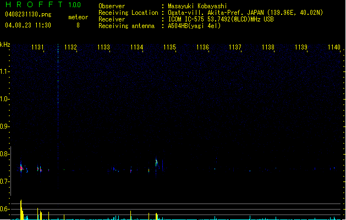Select the file name 0408231130.png

(28, 14)
